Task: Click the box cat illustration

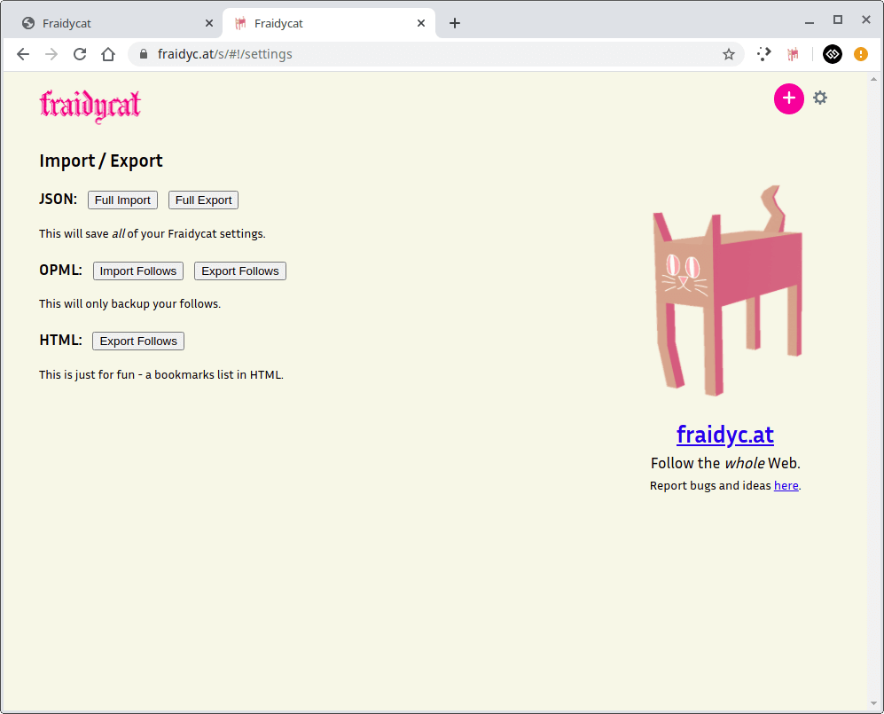Action: [728, 290]
